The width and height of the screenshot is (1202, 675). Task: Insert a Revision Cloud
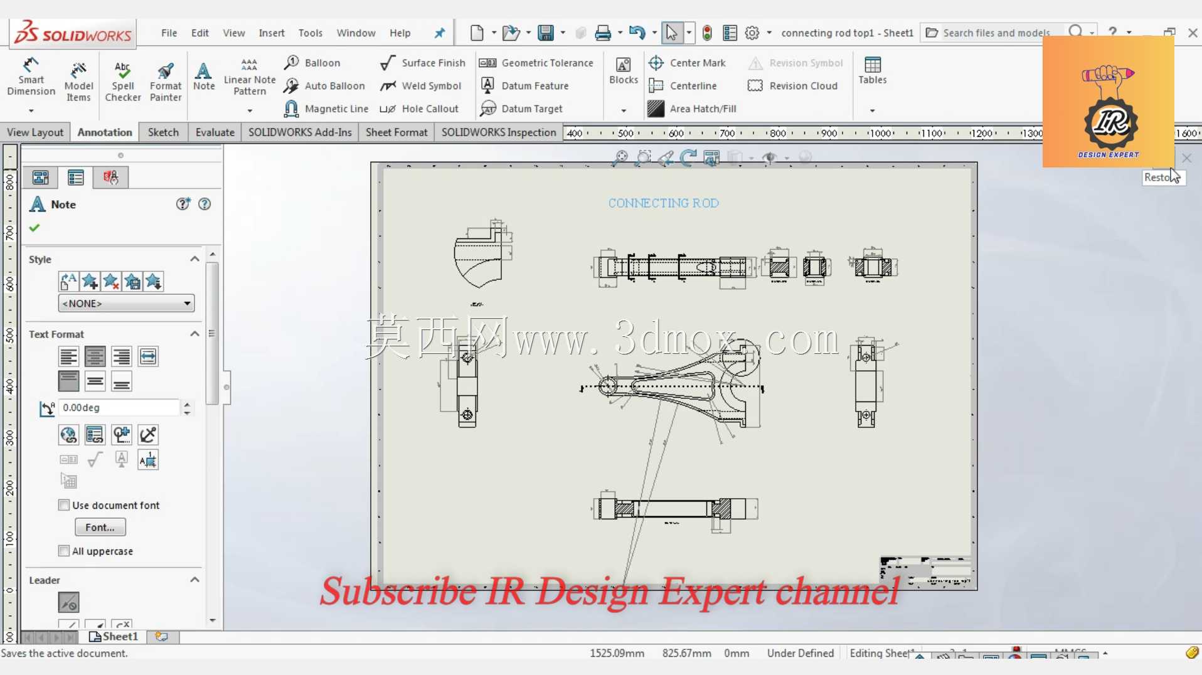tap(793, 86)
